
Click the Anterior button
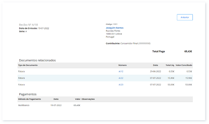tap(185, 17)
